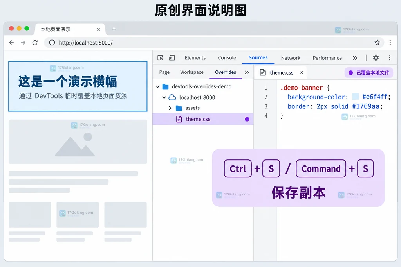Viewport: 401px width, 267px height.
Task: Click the theme.css editor tab file icon
Action: coord(263,72)
